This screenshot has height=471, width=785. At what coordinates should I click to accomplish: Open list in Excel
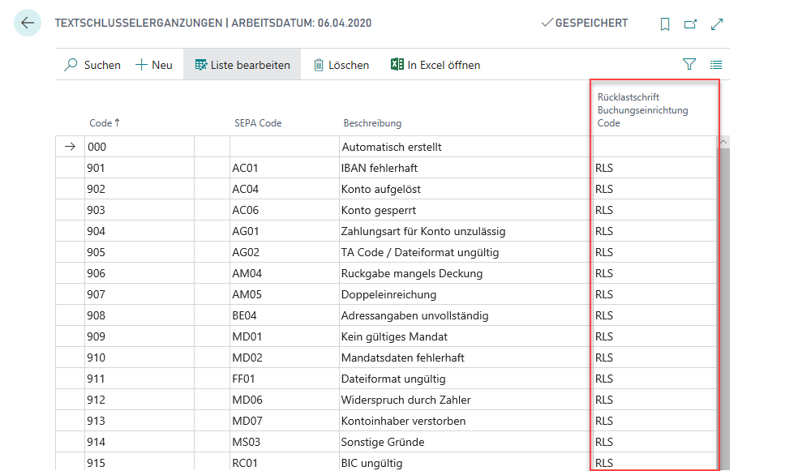click(x=435, y=65)
